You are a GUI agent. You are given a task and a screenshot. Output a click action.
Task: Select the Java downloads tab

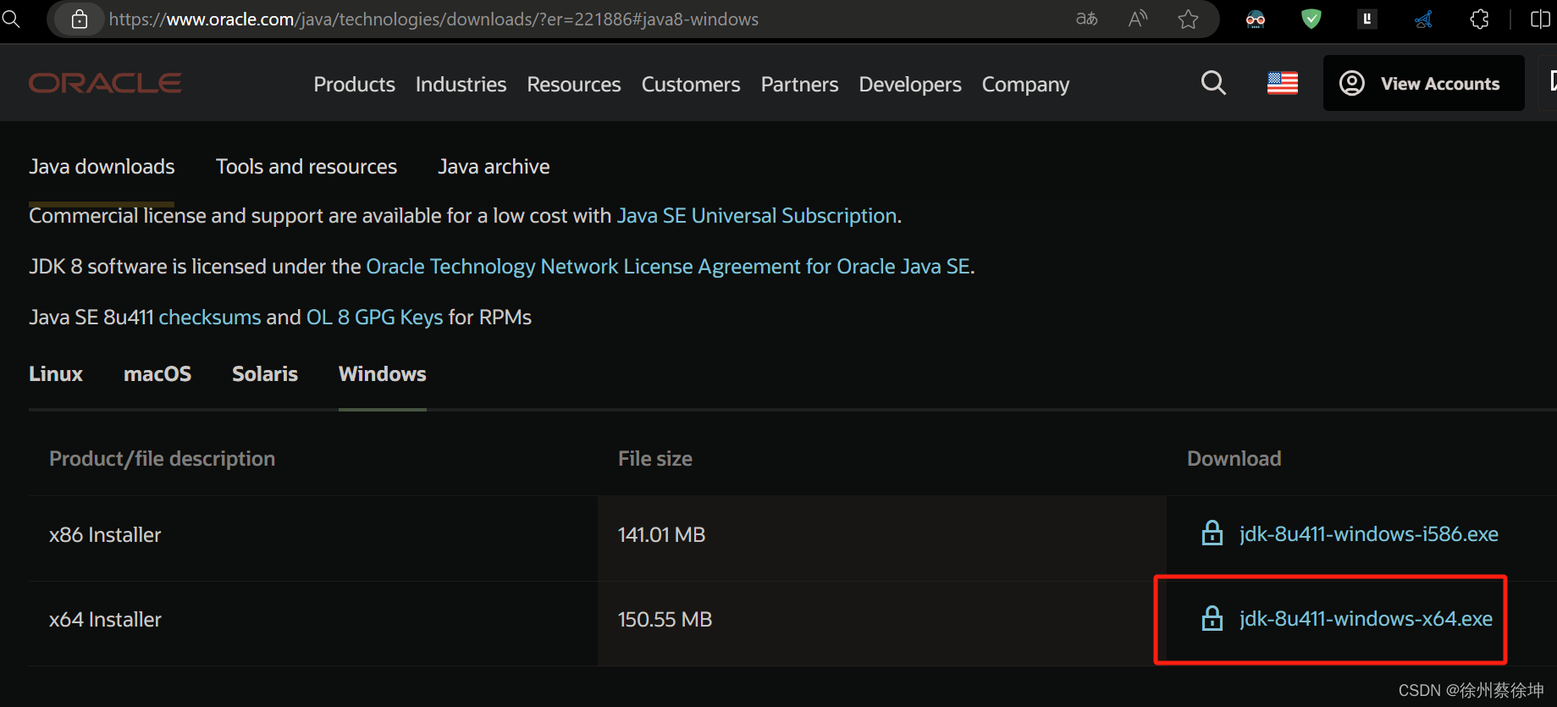(102, 167)
